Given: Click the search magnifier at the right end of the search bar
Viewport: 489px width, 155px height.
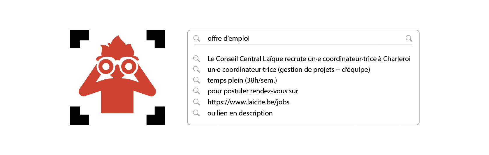Looking at the screenshot, I should pos(409,38).
